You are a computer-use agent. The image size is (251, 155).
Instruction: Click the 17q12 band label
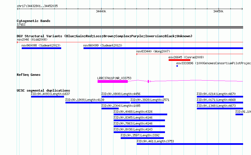(21, 24)
